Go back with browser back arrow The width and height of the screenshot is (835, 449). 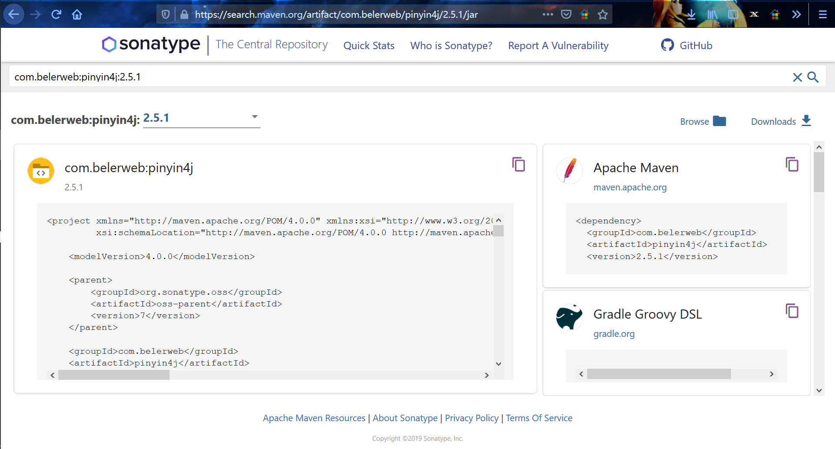click(13, 14)
